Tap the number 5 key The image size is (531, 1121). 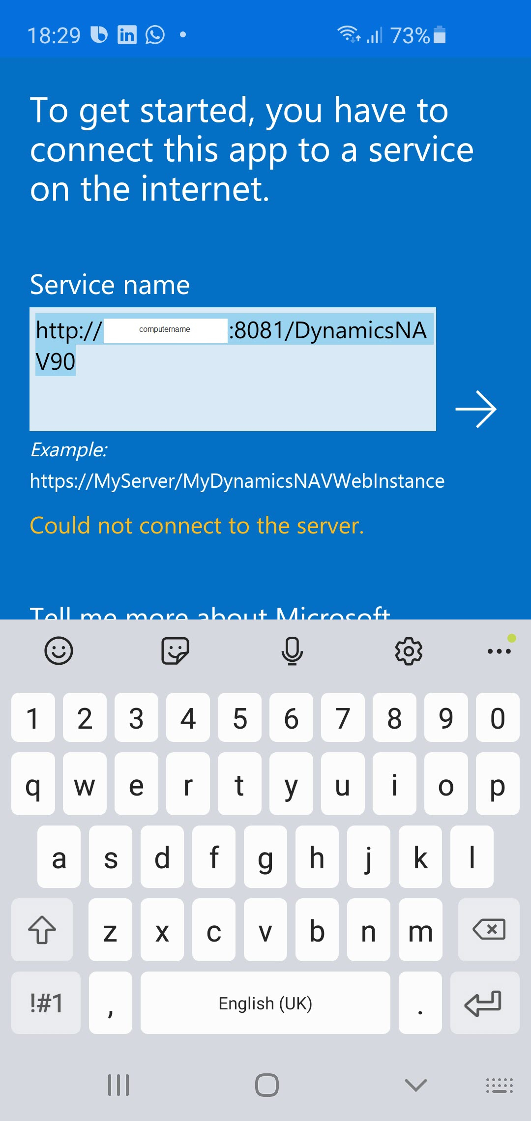pos(239,717)
